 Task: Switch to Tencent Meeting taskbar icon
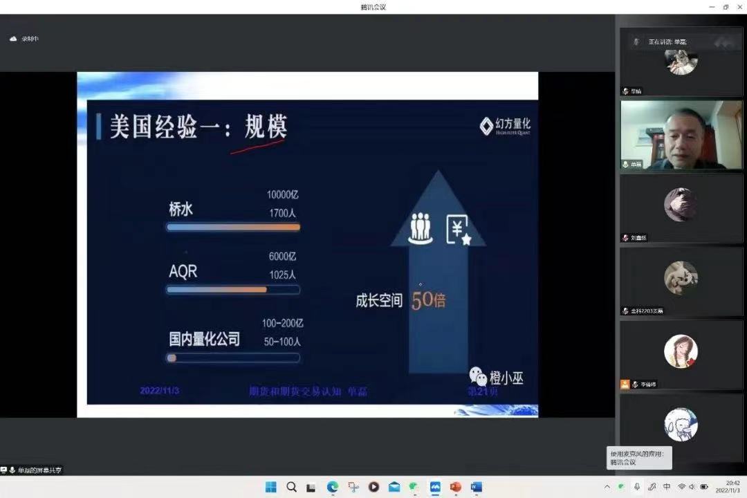tap(435, 487)
